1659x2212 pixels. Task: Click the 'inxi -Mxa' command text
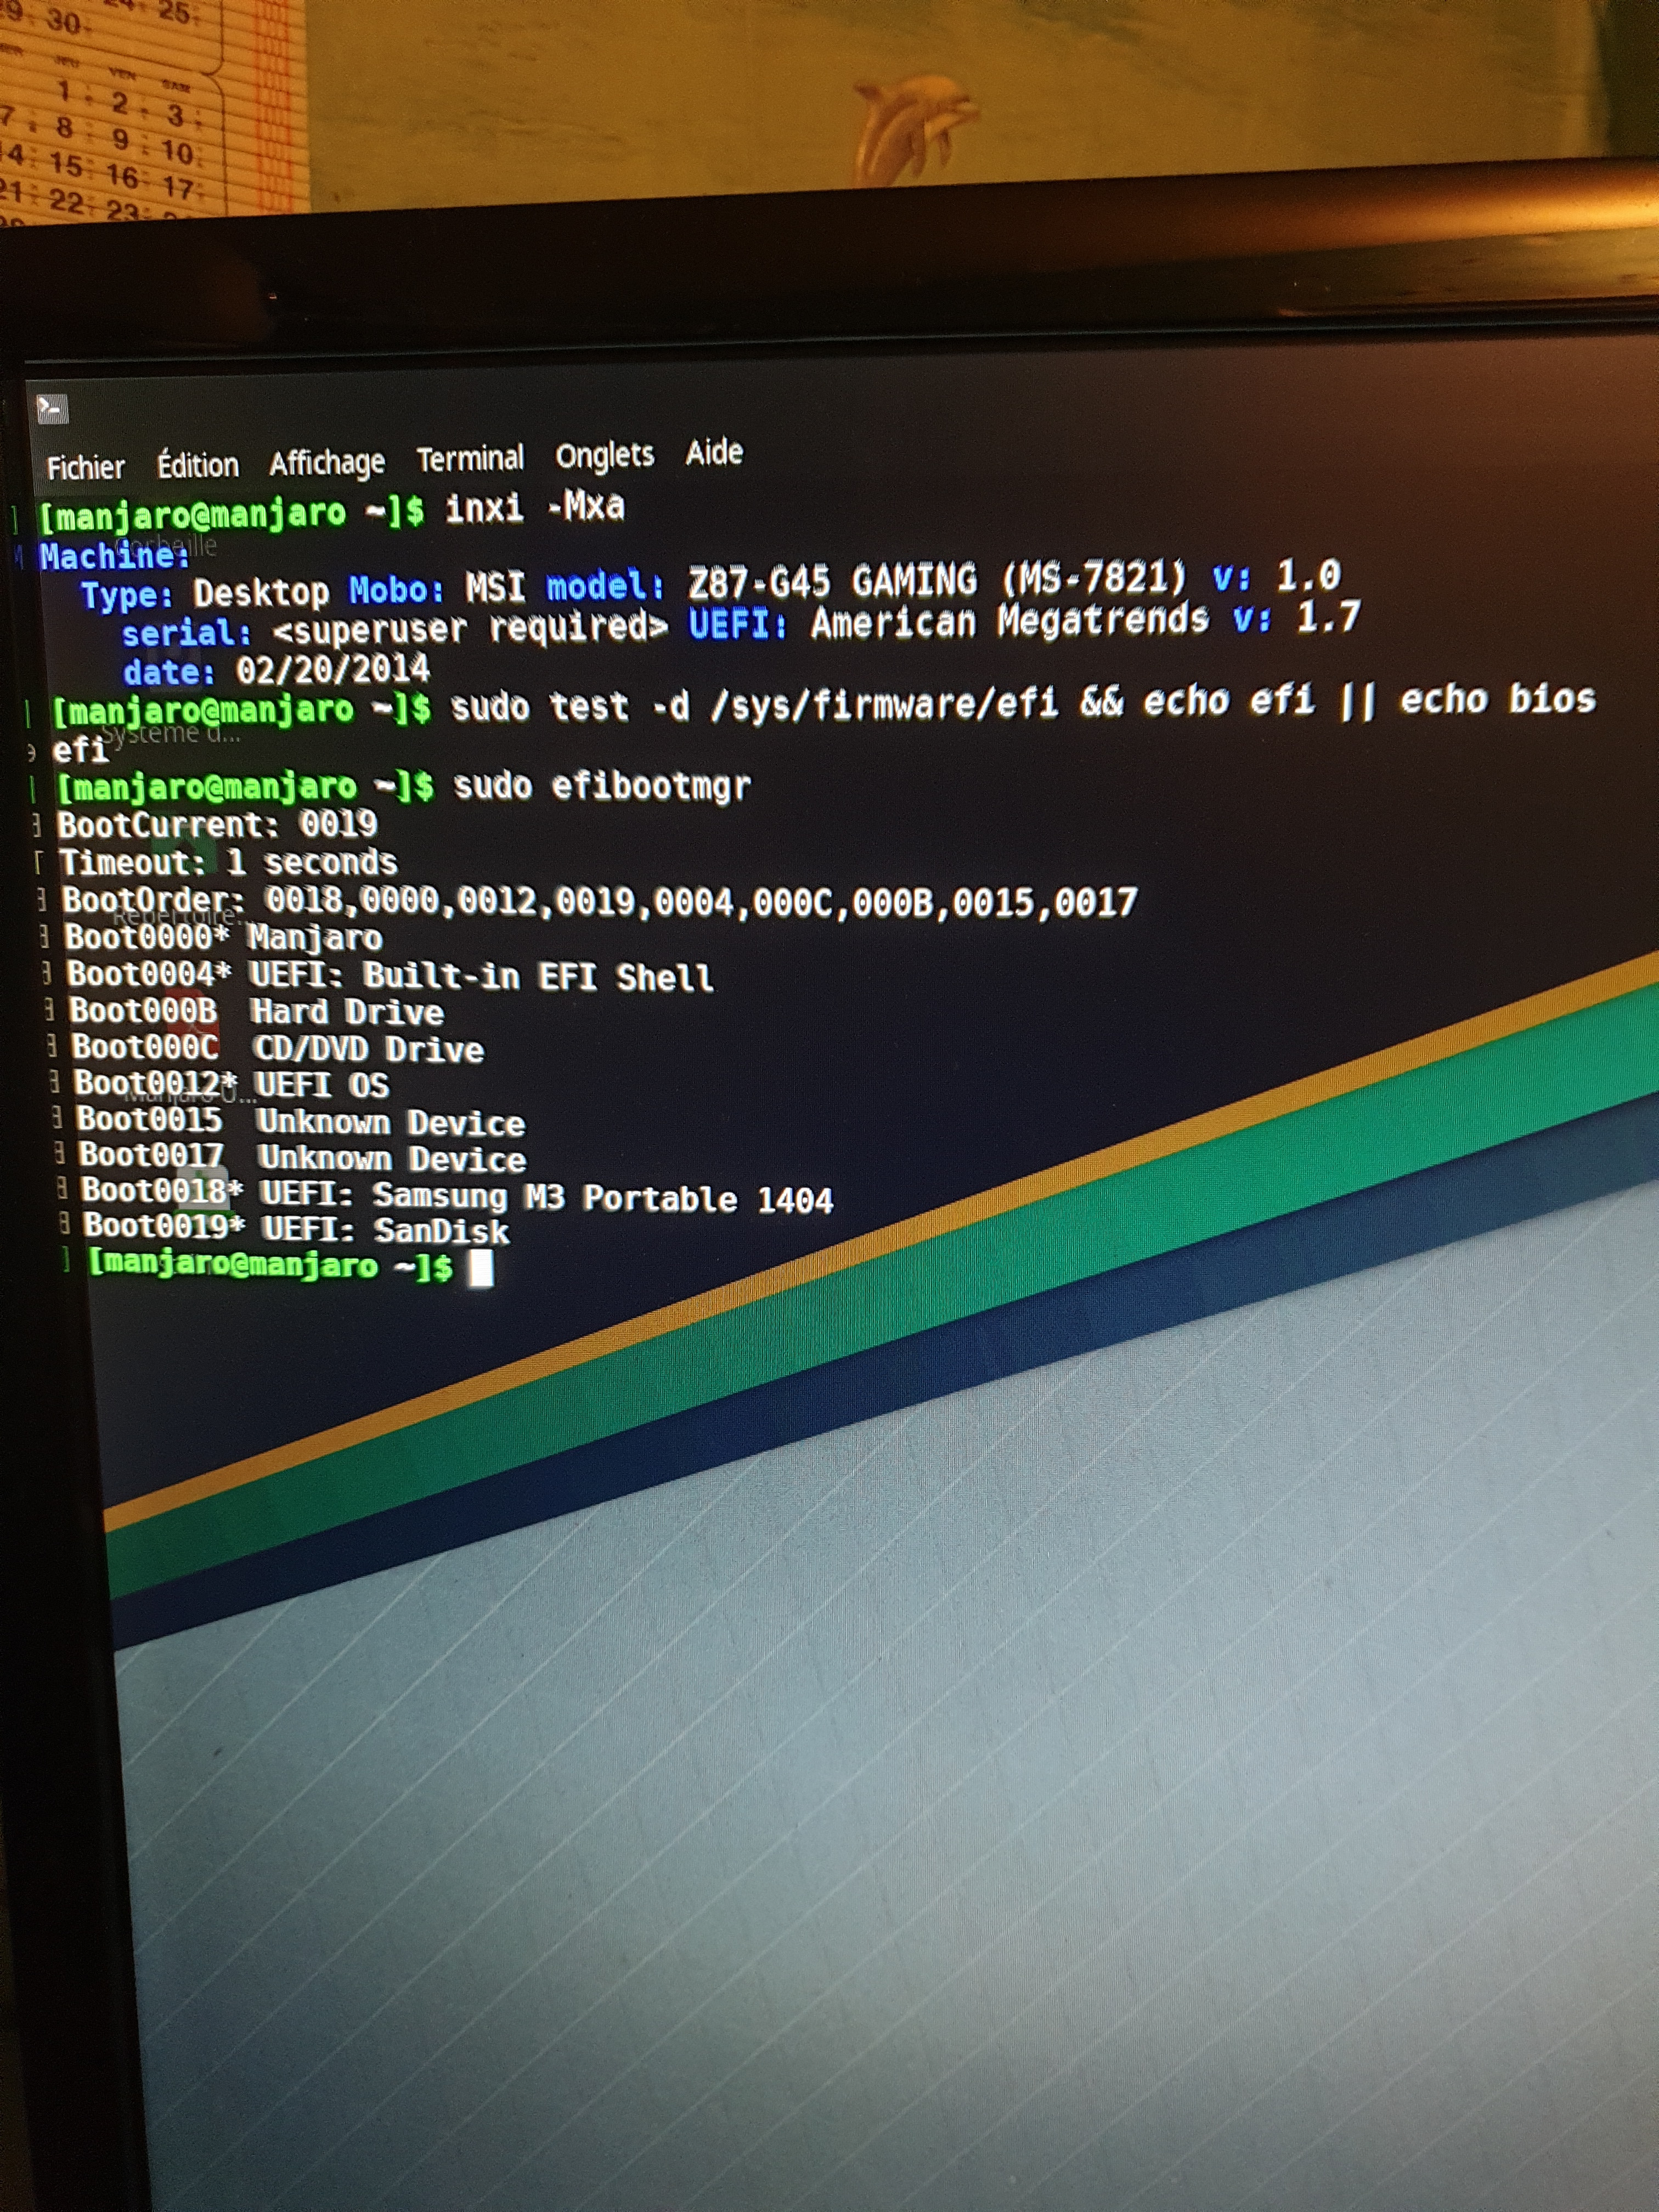pyautogui.click(x=534, y=508)
